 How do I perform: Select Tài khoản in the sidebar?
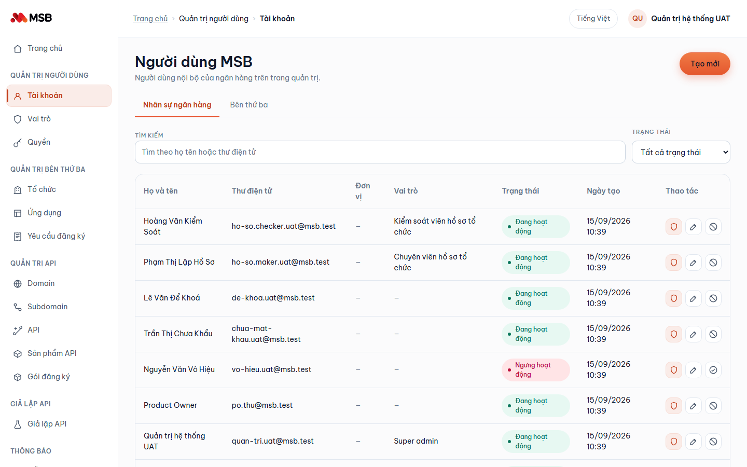[x=59, y=95]
